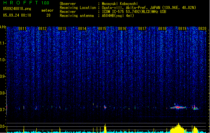
Task: Click the yellow intensity spike after 0815
Action: [x=105, y=128]
